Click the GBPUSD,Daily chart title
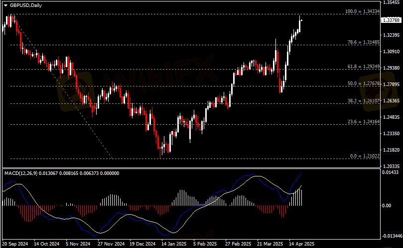 [x=23, y=4]
